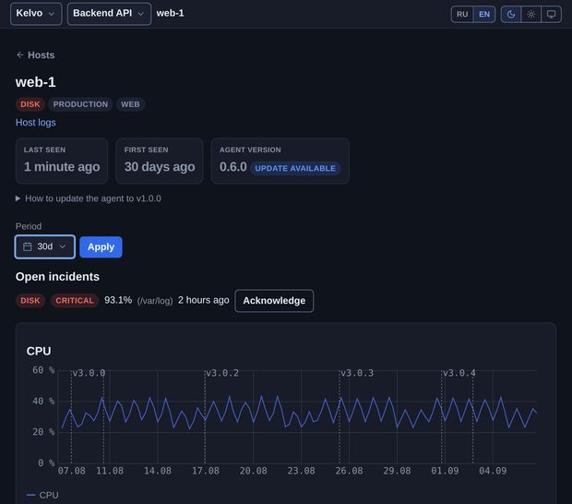Go back to Hosts list
Viewport: 572px width, 504px height.
(35, 55)
